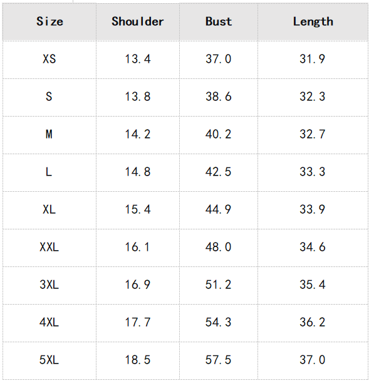
Task: Click the Size column header
Action: pyautogui.click(x=49, y=21)
